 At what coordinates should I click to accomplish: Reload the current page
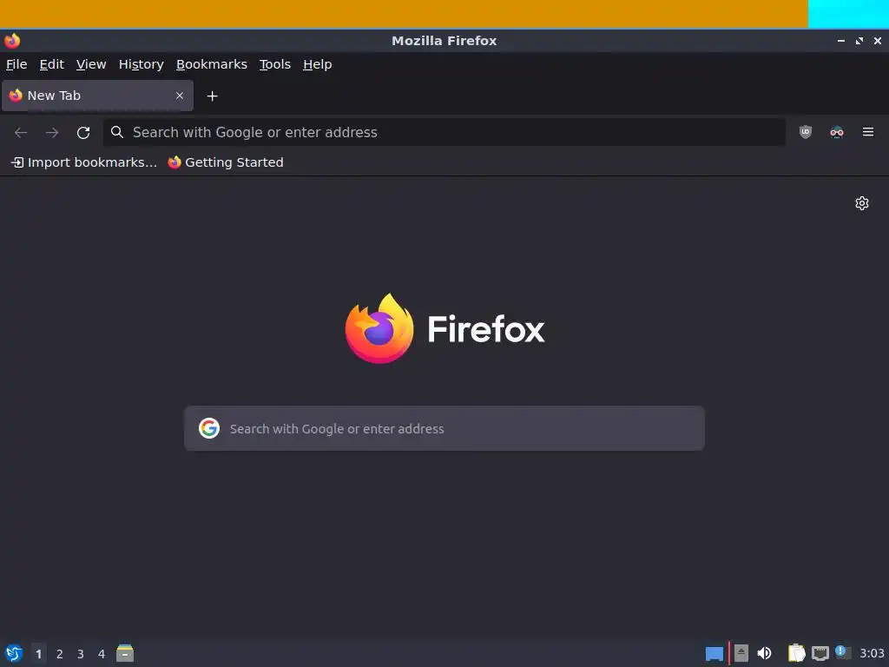click(83, 133)
